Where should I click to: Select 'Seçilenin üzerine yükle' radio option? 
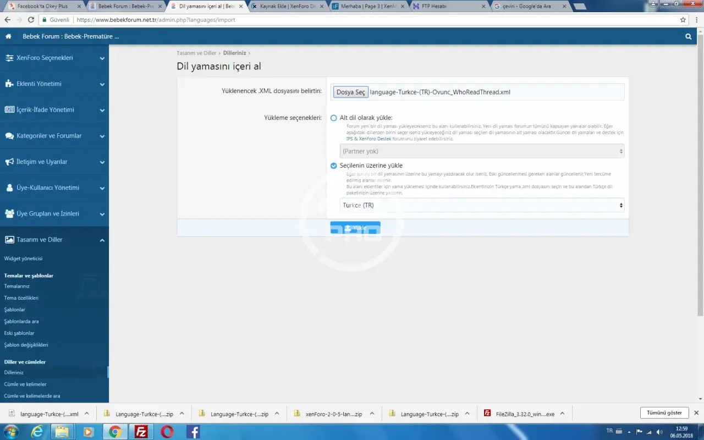click(x=334, y=166)
